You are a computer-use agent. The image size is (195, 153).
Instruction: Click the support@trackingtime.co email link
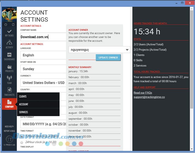click(149, 97)
